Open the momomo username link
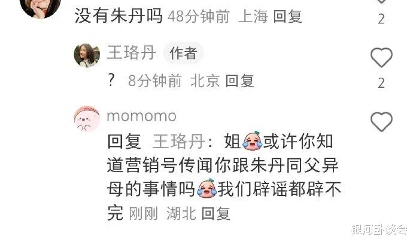Image resolution: width=413 pixels, height=242 pixels. [142, 116]
